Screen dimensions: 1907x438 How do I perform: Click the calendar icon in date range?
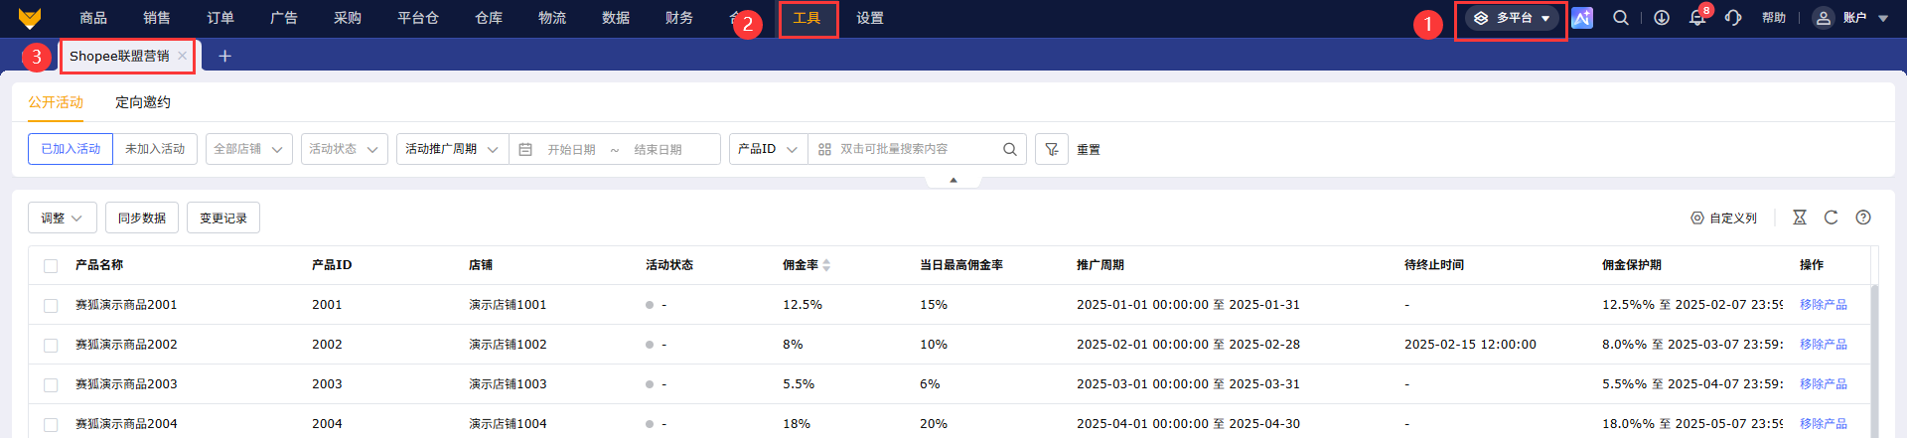525,149
